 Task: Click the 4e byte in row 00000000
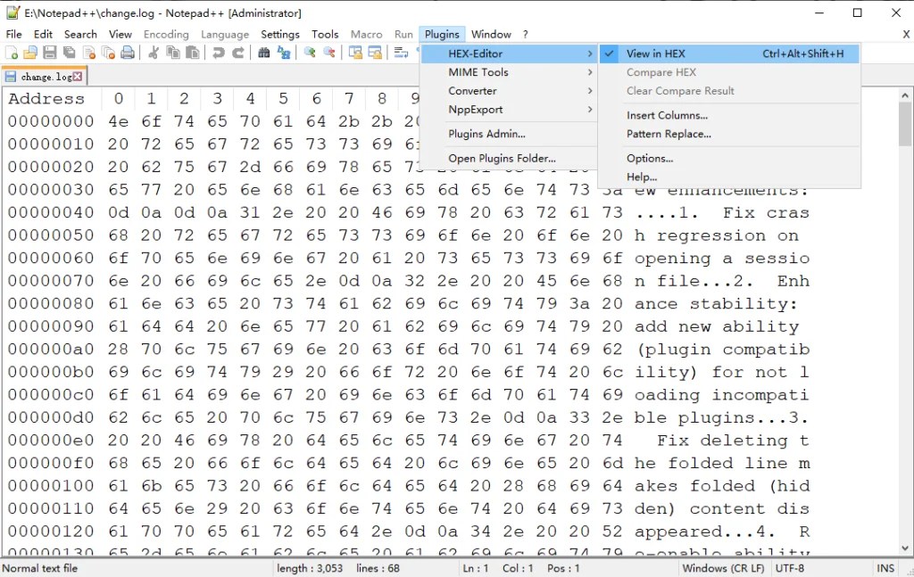click(x=119, y=121)
